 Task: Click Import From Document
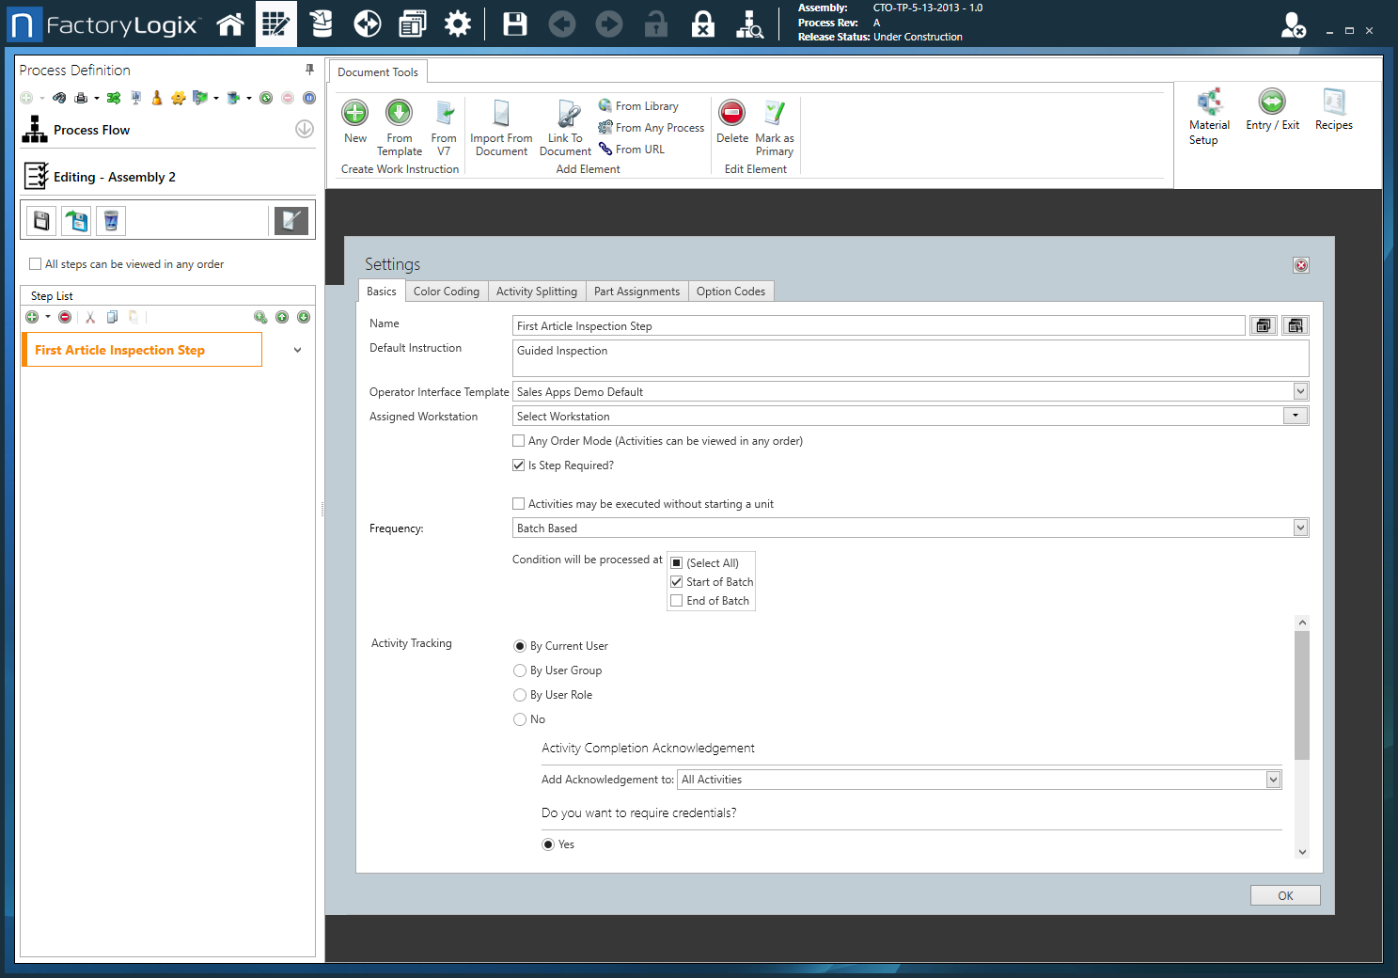501,125
